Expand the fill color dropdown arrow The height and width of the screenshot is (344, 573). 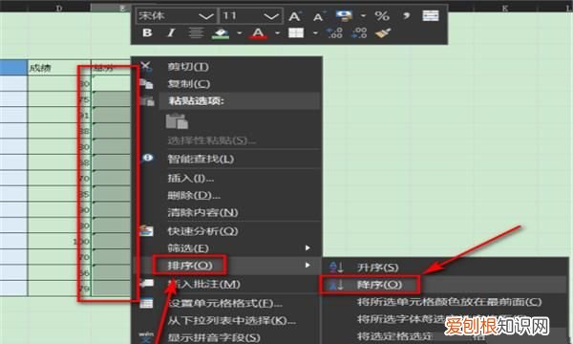click(x=240, y=33)
